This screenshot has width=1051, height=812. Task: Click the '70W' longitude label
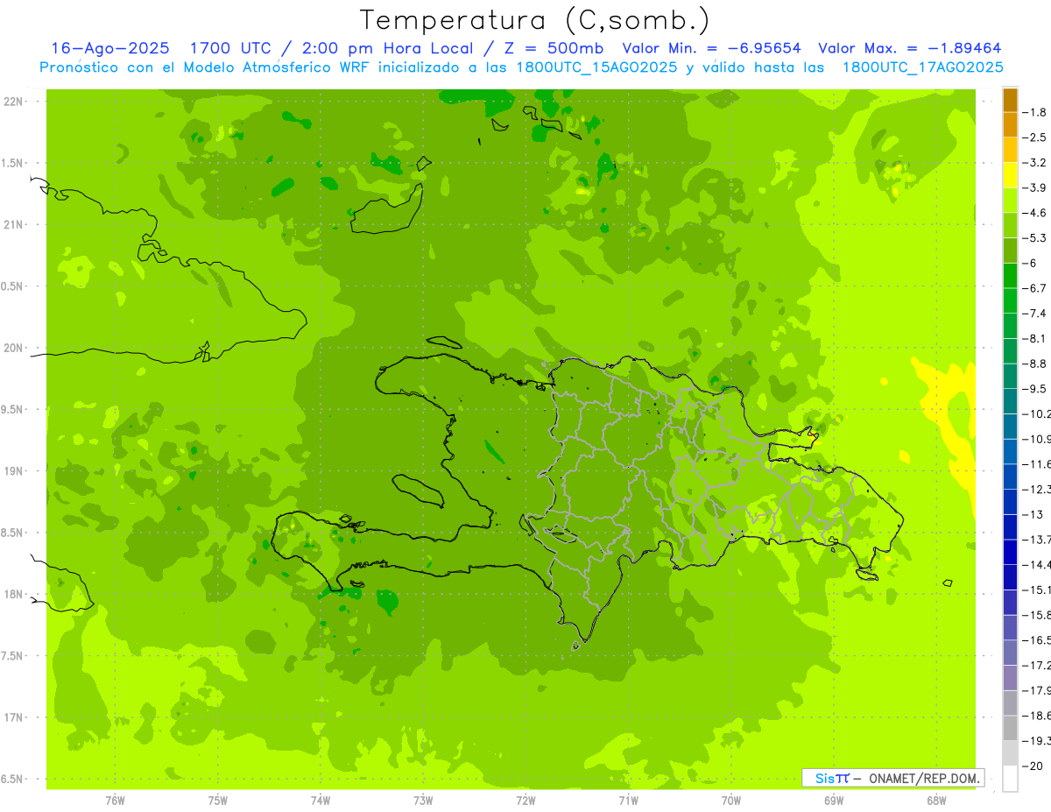(x=731, y=801)
